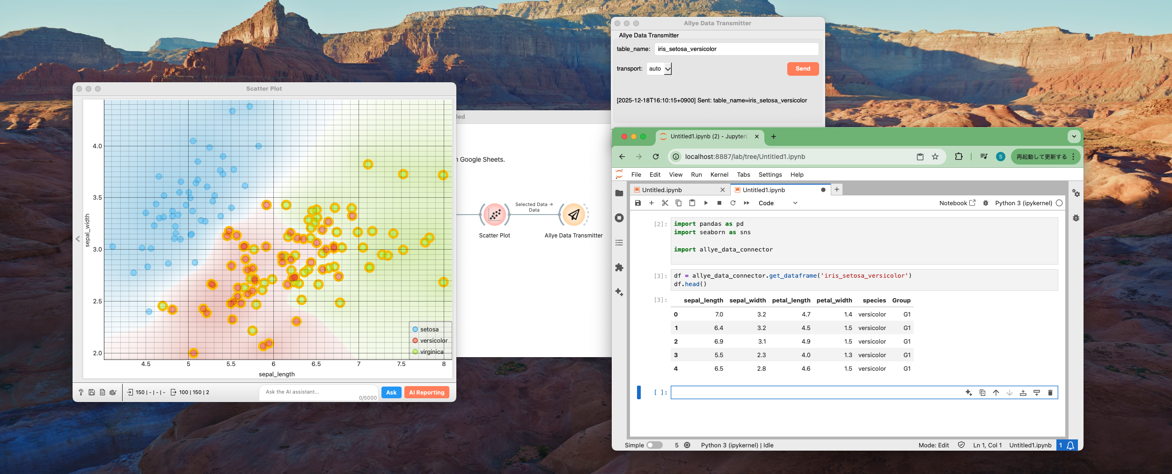1172x474 pixels.
Task: Toggle the Simple interface mode switch
Action: coord(654,445)
